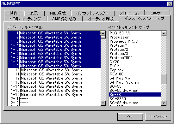174x124 pixels.
Task: Choose PLG150-VL instrument map
Action: [x=135, y=33]
